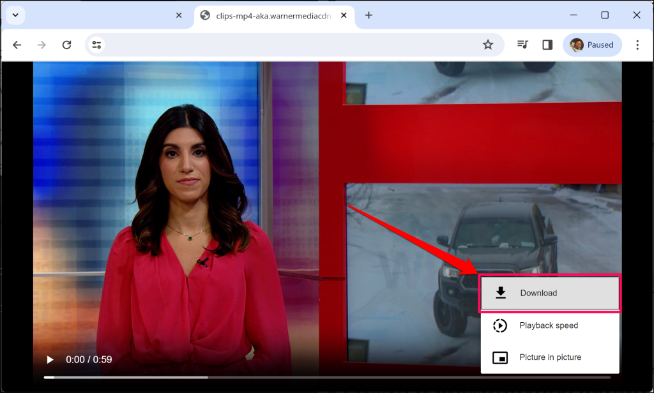
Task: Bookmark this page with the star icon
Action: click(488, 45)
